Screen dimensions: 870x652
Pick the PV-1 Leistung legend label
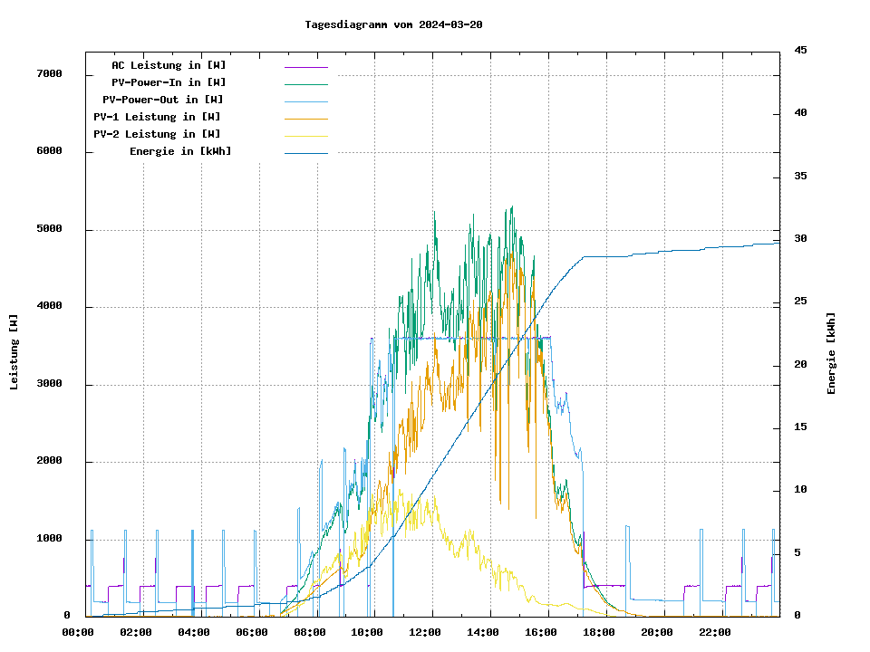(157, 117)
